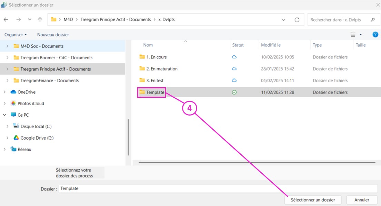The height and width of the screenshot is (206, 381).
Task: Click the Sélectionner un dossier button
Action: pos(313,200)
